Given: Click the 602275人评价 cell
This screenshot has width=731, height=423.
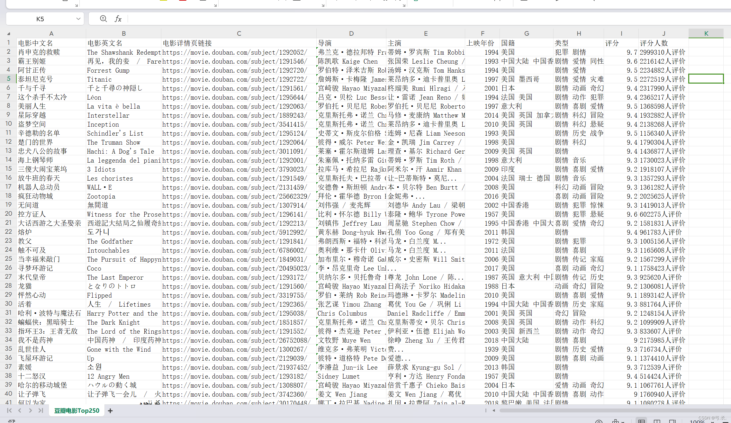Looking at the screenshot, I should click(663, 214).
